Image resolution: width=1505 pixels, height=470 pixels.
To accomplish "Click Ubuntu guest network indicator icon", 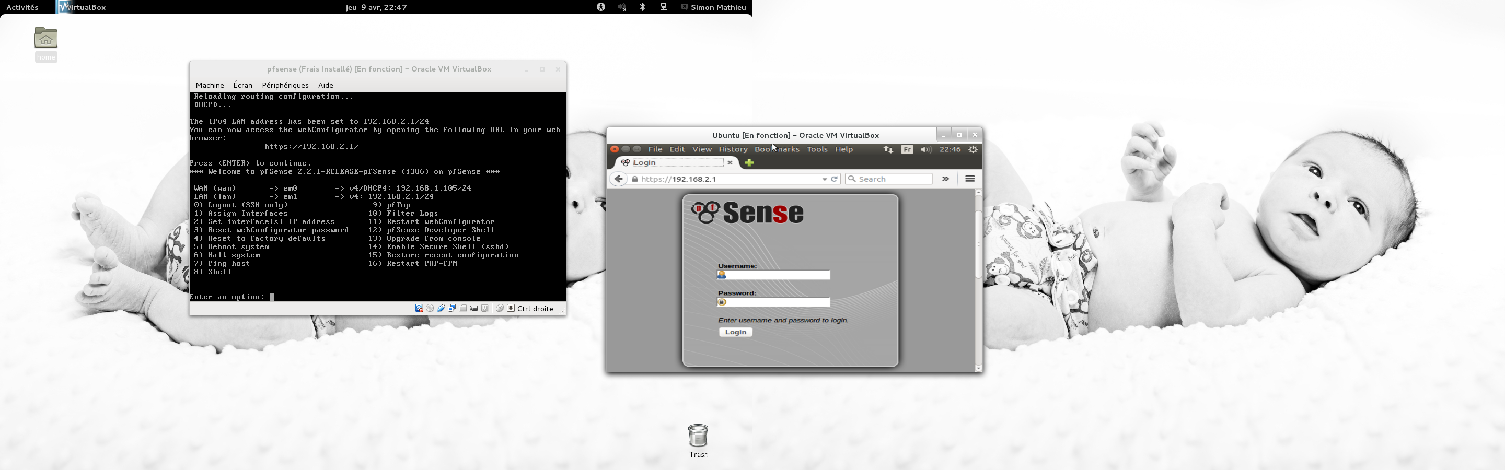I will click(888, 150).
